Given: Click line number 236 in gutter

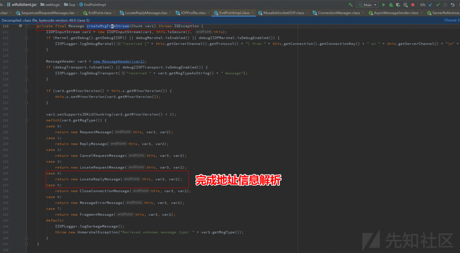Looking at the screenshot, I should (x=5, y=179).
